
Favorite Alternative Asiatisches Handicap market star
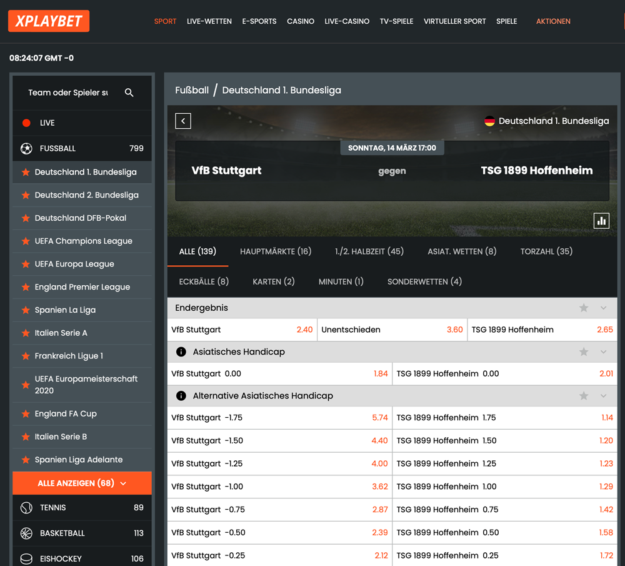tap(584, 396)
